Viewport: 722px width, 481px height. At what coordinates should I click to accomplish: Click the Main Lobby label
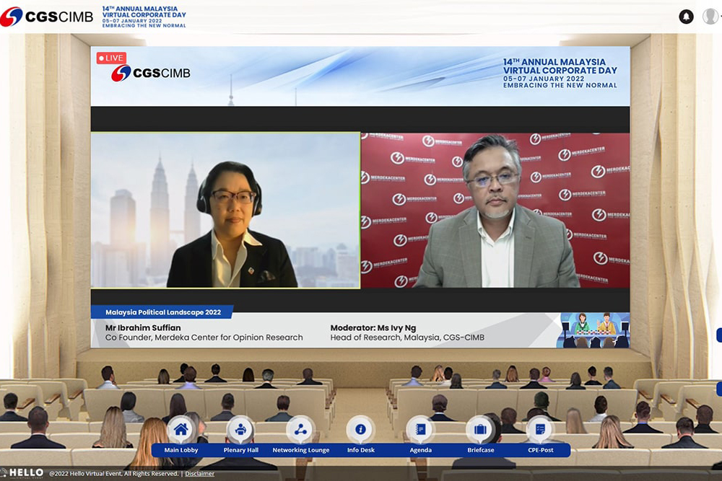click(181, 450)
